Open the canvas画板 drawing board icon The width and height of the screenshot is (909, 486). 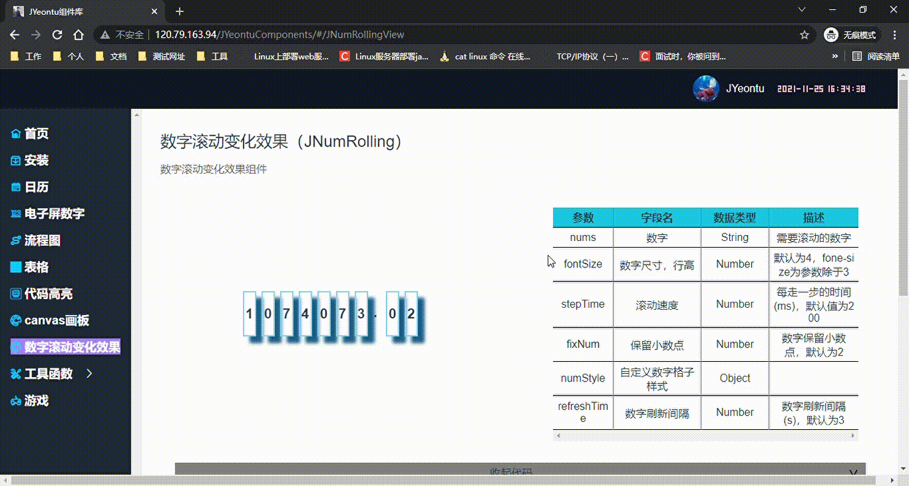(x=15, y=320)
